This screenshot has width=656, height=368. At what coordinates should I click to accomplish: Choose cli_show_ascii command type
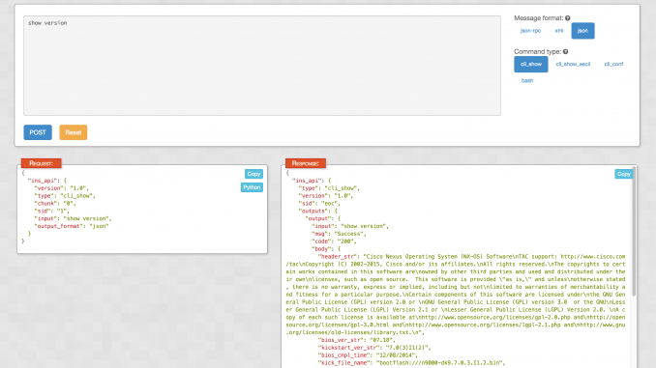(x=573, y=64)
